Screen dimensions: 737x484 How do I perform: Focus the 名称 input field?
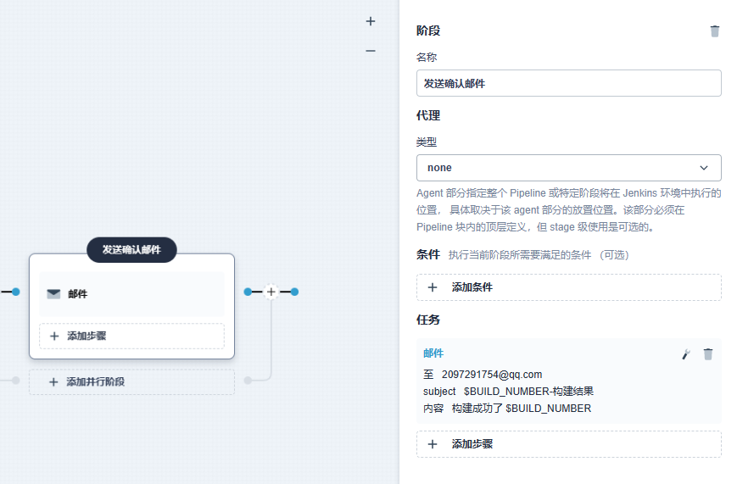(568, 83)
